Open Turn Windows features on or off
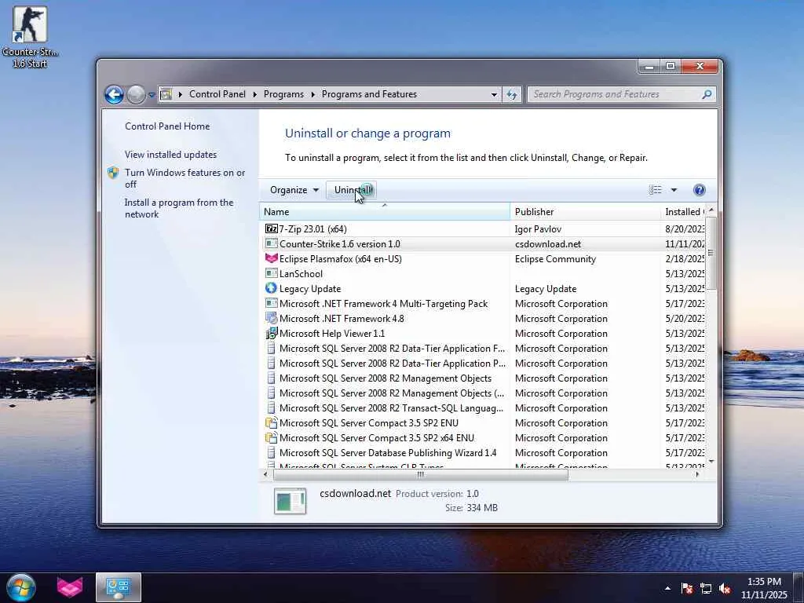 [x=185, y=178]
